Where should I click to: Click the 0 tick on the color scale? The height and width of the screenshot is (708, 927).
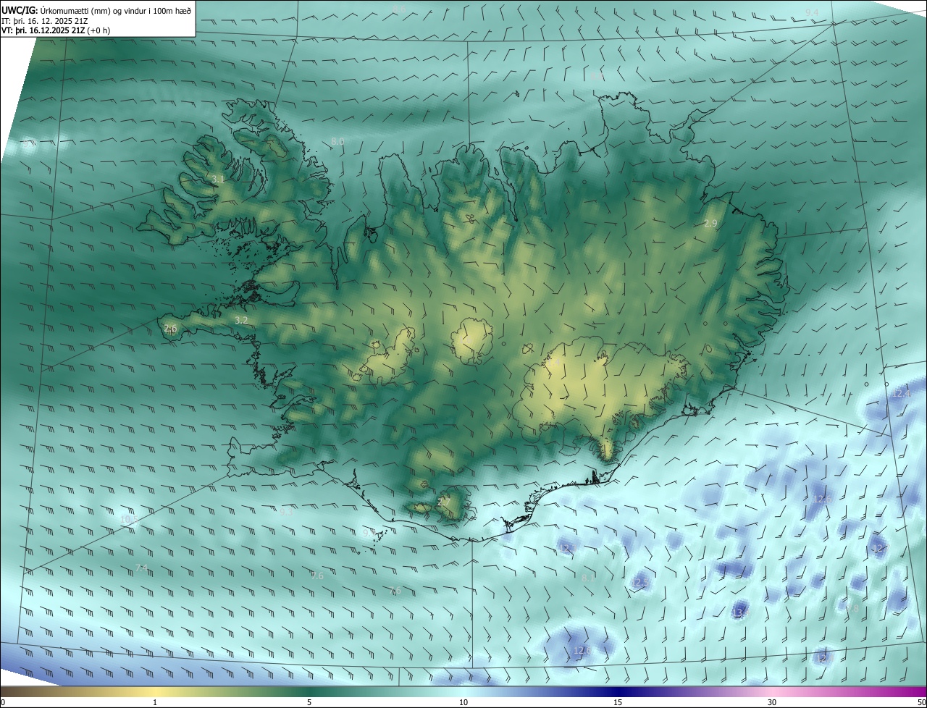click(x=3, y=702)
